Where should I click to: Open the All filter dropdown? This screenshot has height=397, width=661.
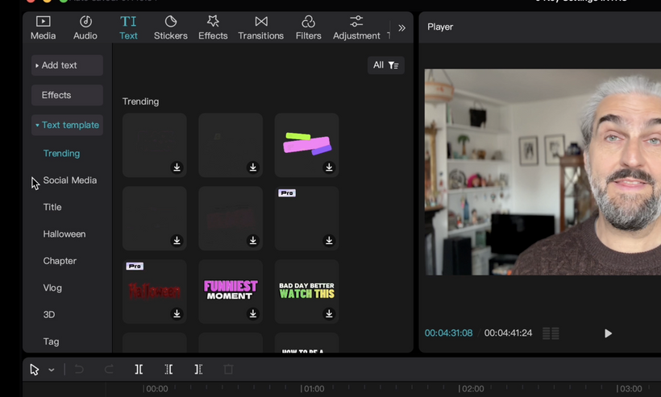pos(385,65)
